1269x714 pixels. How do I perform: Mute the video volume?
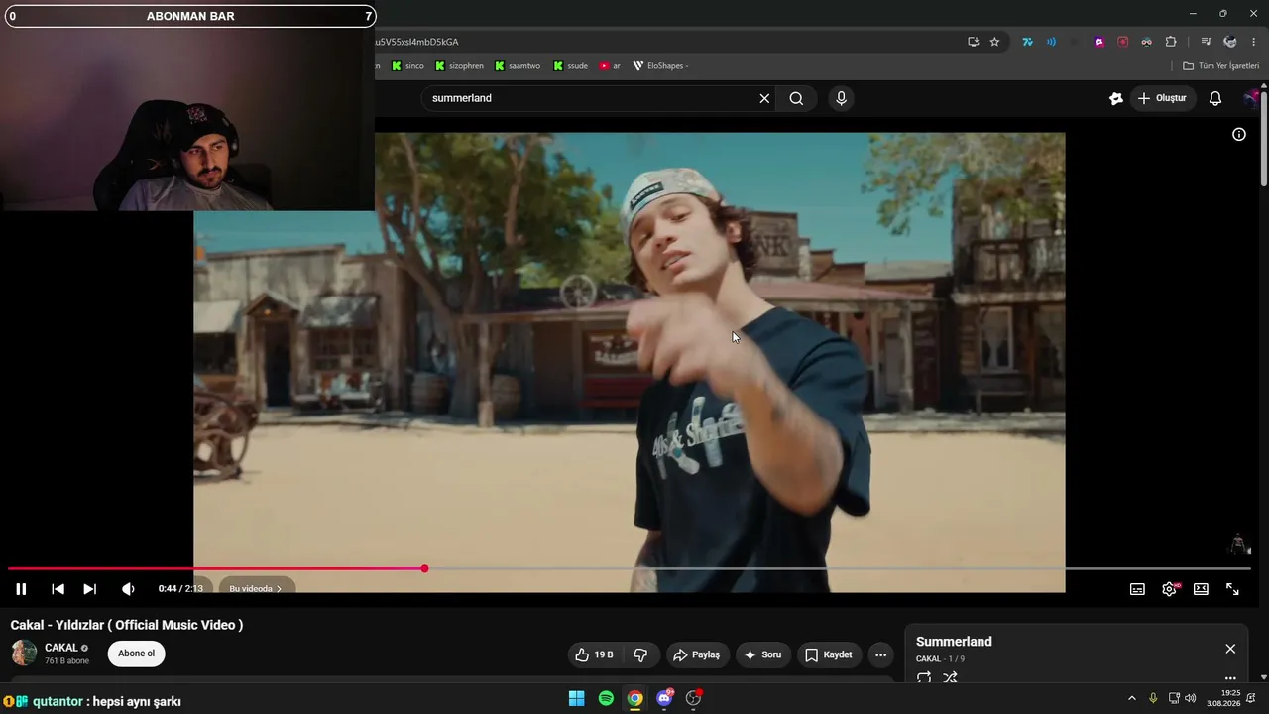pos(128,589)
